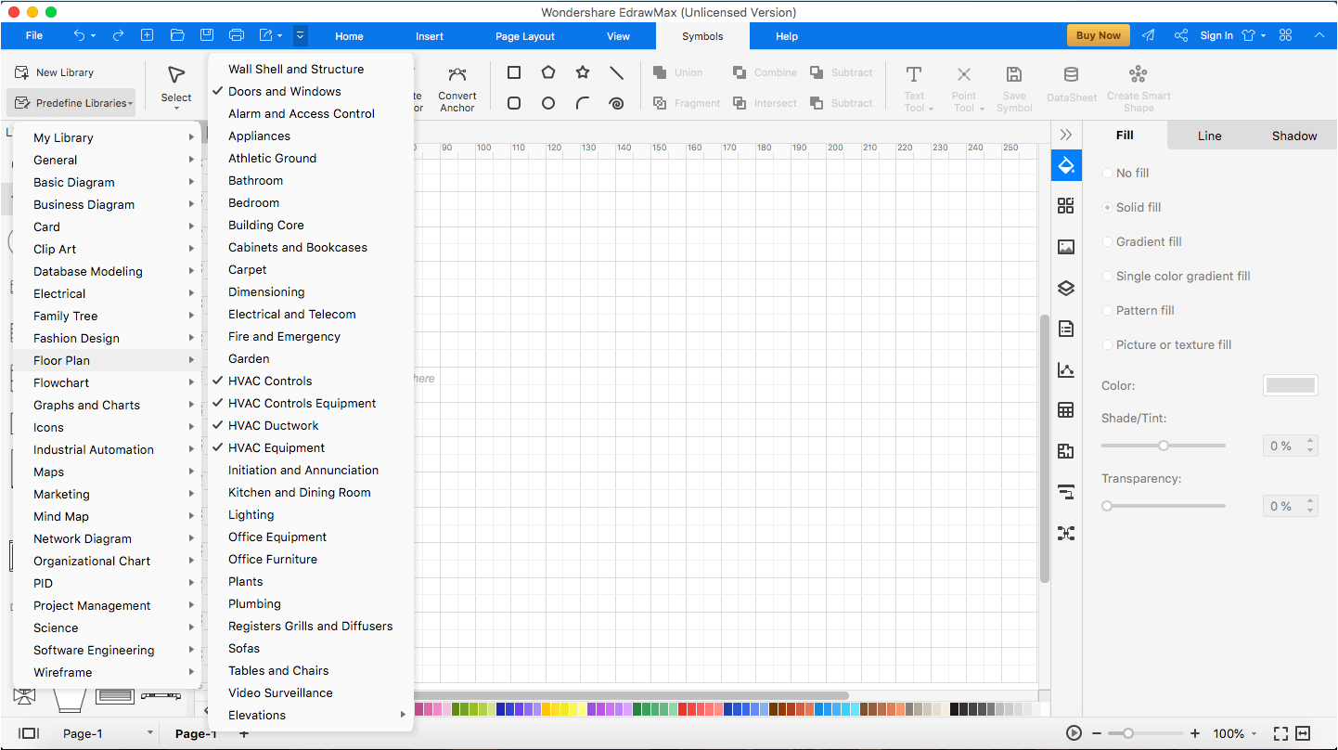This screenshot has width=1338, height=750.
Task: Click the Undo arrow icon
Action: 80,35
